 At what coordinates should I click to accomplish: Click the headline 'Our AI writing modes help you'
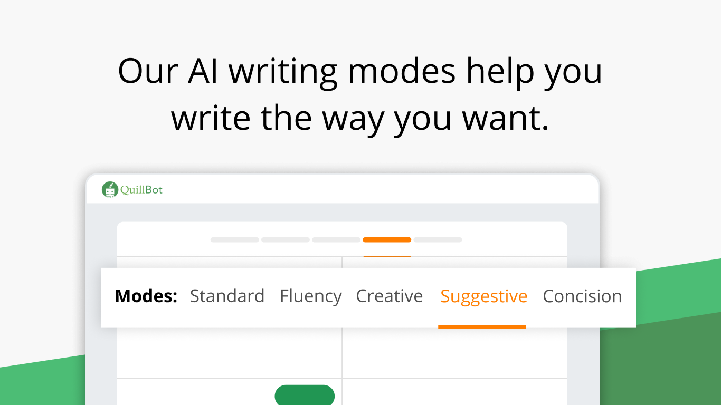click(360, 72)
